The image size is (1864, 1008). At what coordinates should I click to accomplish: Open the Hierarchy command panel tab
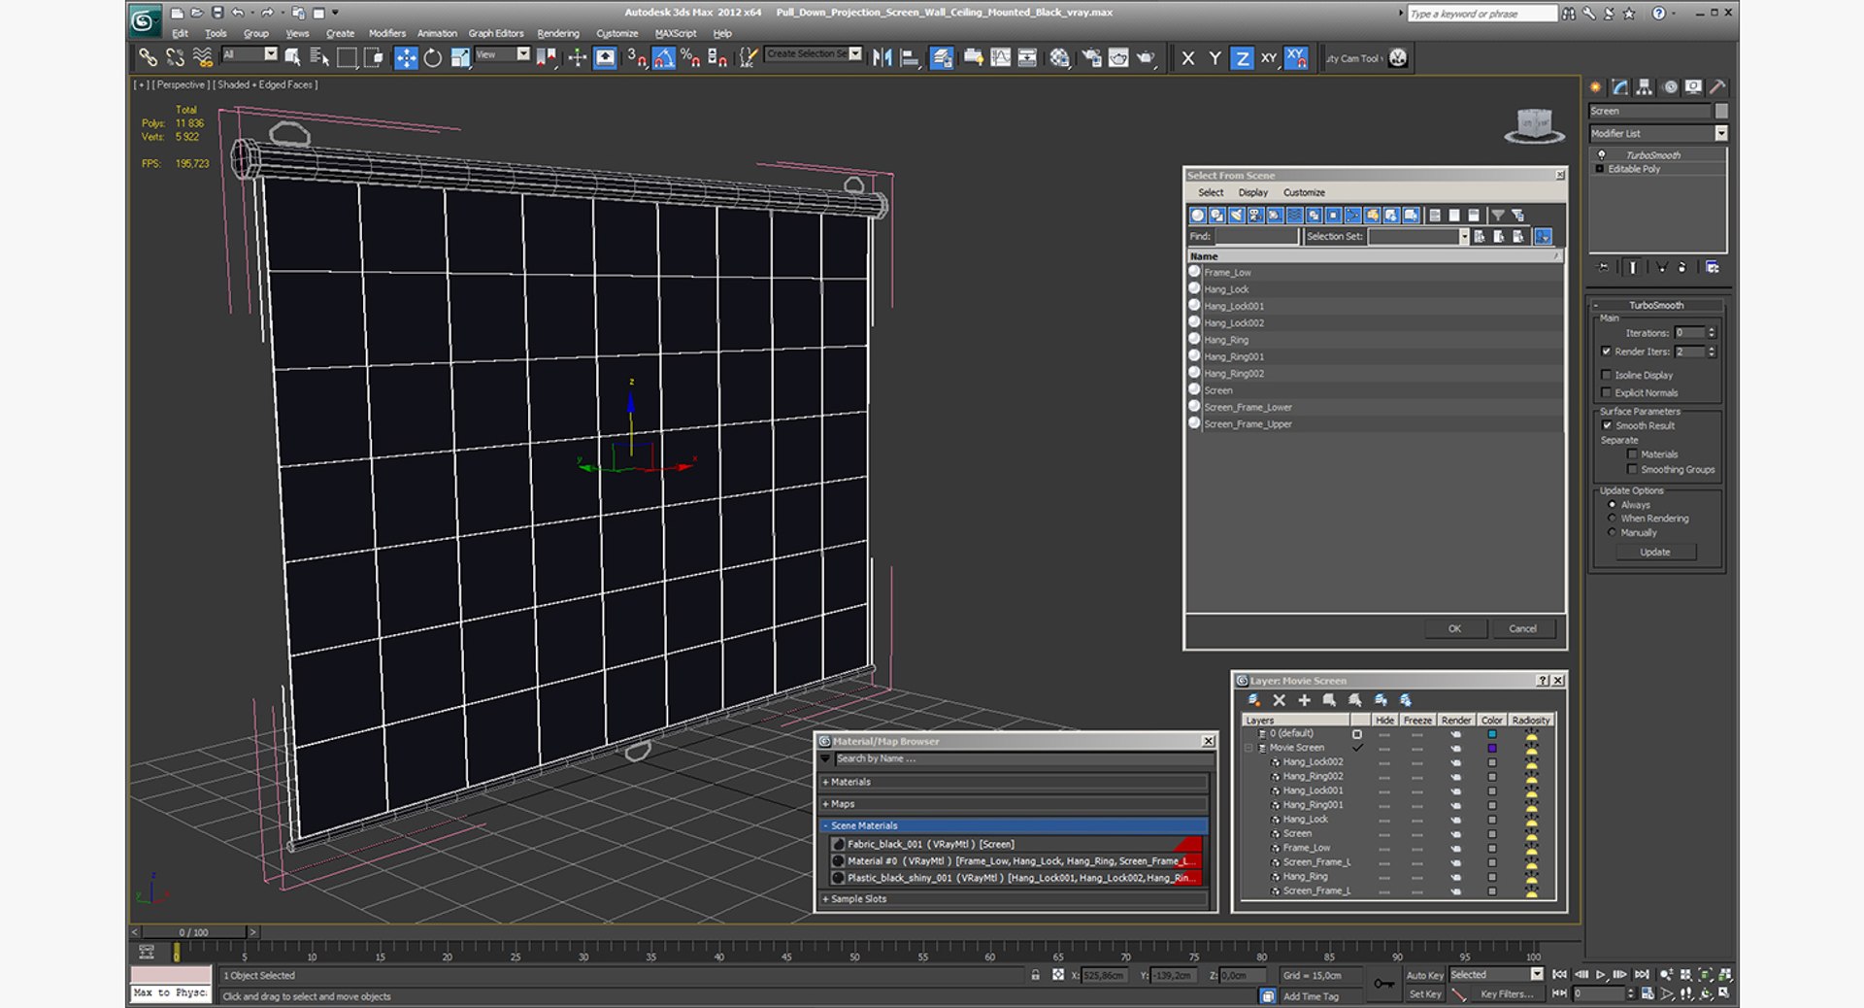coord(1644,87)
